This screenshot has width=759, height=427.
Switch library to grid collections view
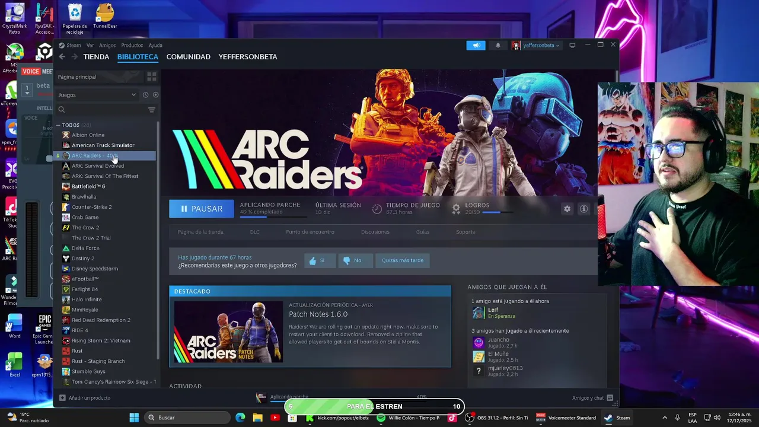pos(152,77)
